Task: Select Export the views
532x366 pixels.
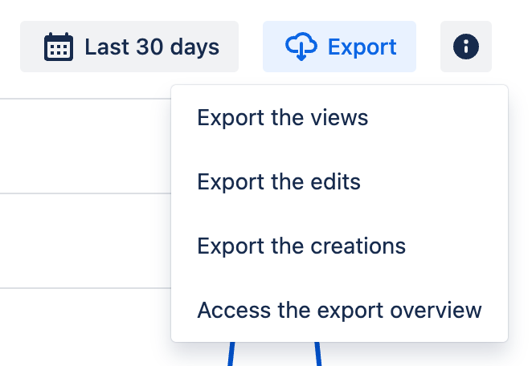Action: (282, 118)
